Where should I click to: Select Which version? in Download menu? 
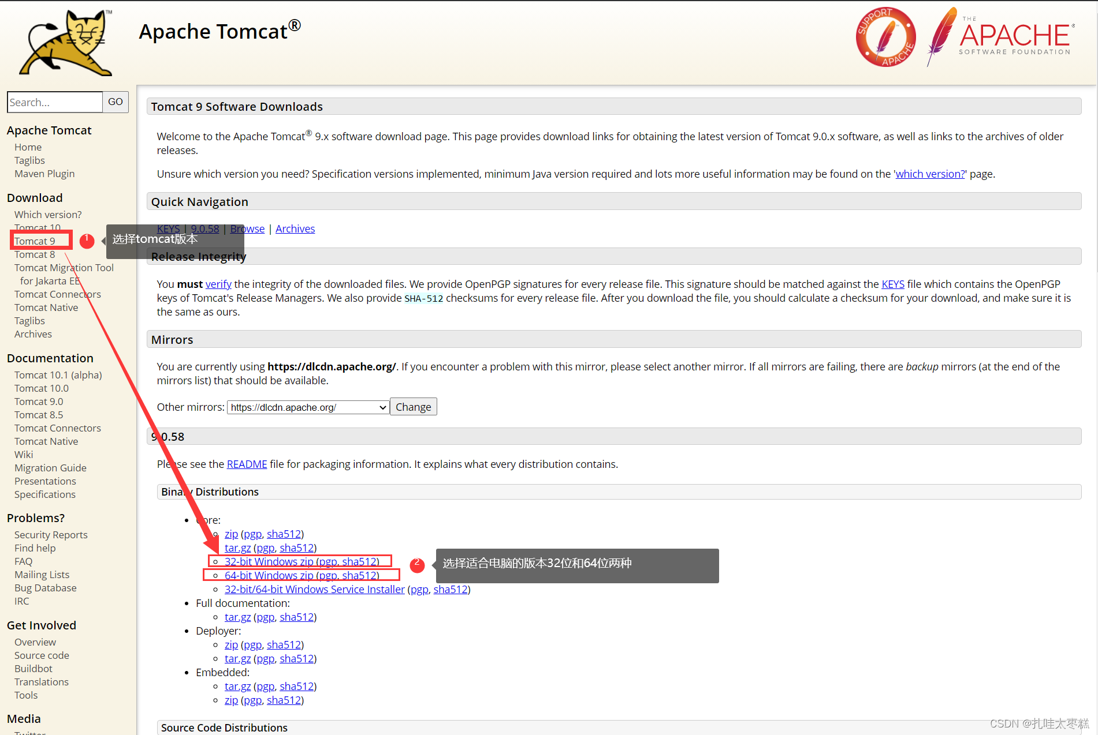click(48, 215)
